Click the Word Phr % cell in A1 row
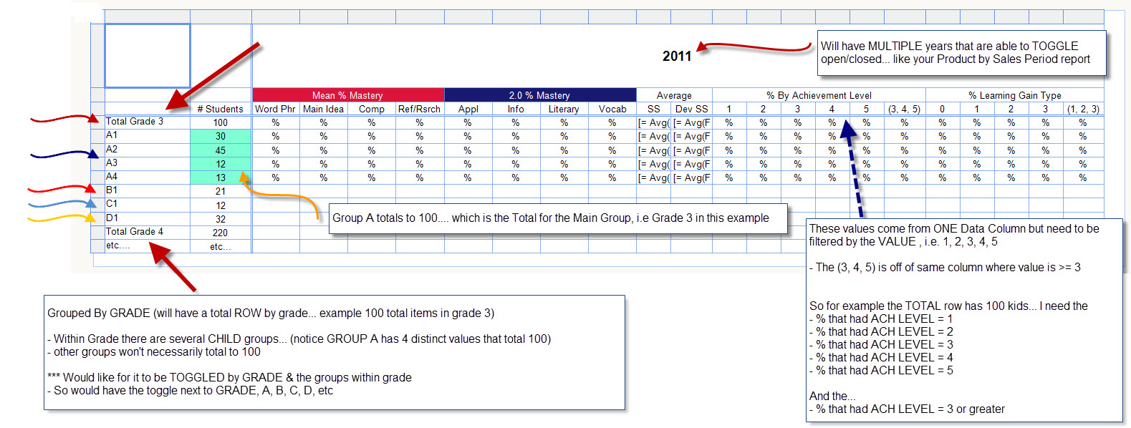 pyautogui.click(x=276, y=136)
